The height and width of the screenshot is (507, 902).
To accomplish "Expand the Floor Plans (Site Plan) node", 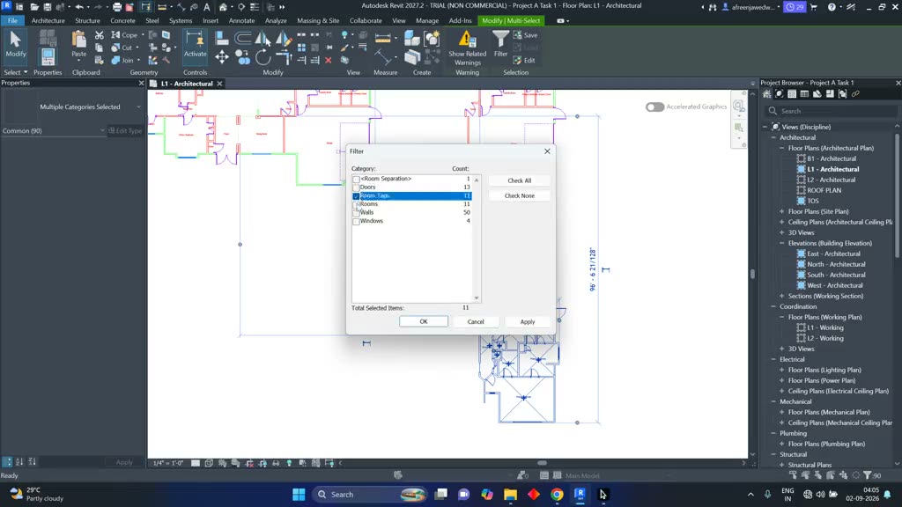I will (x=782, y=211).
